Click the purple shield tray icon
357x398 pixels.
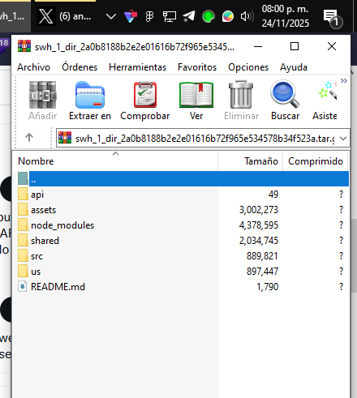(x=131, y=16)
